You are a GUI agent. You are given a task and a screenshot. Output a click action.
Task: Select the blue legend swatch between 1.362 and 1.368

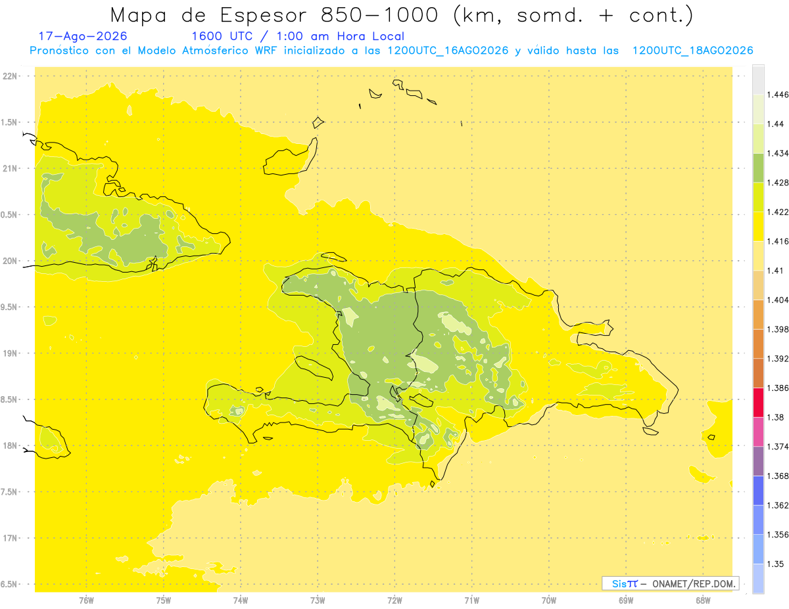click(758, 490)
